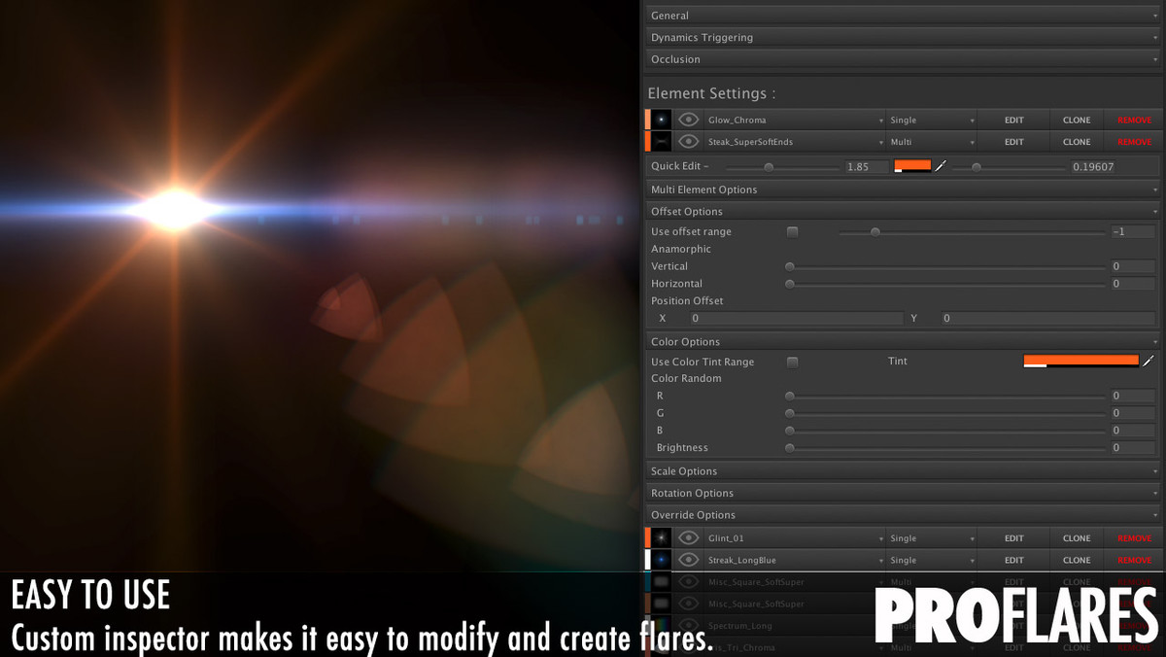Screen dimensions: 1166x657
Task: Expand the Override Options section
Action: (903, 515)
